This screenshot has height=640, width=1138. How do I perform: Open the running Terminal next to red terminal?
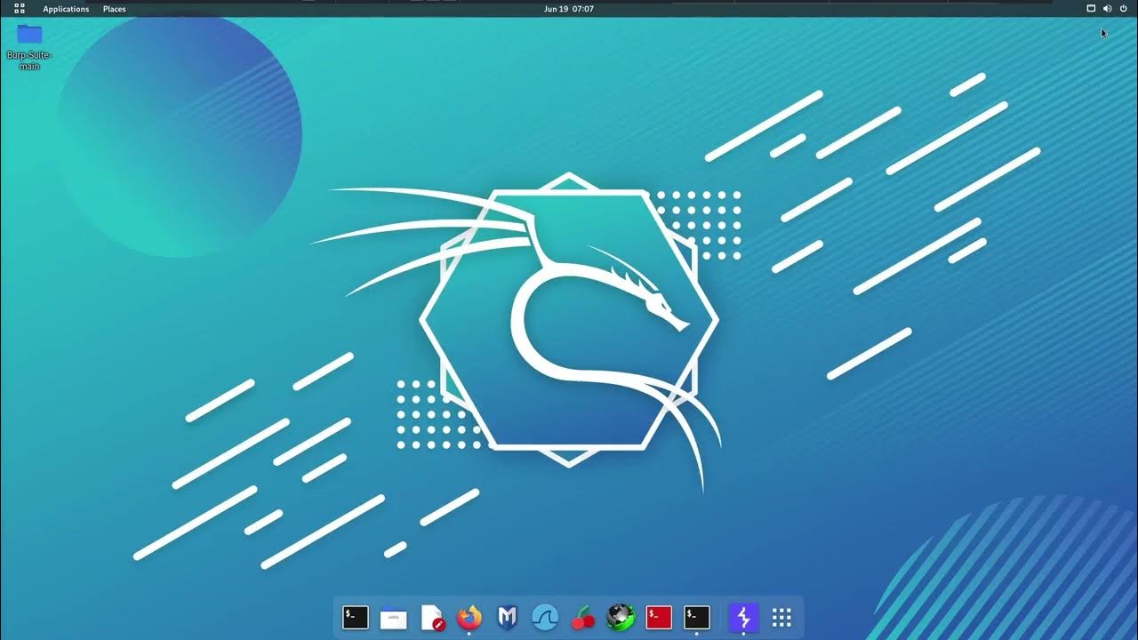pyautogui.click(x=697, y=617)
